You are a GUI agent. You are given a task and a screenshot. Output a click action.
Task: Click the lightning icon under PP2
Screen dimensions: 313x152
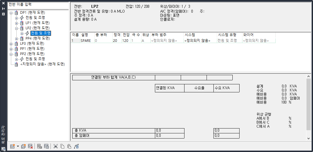pos(22,59)
